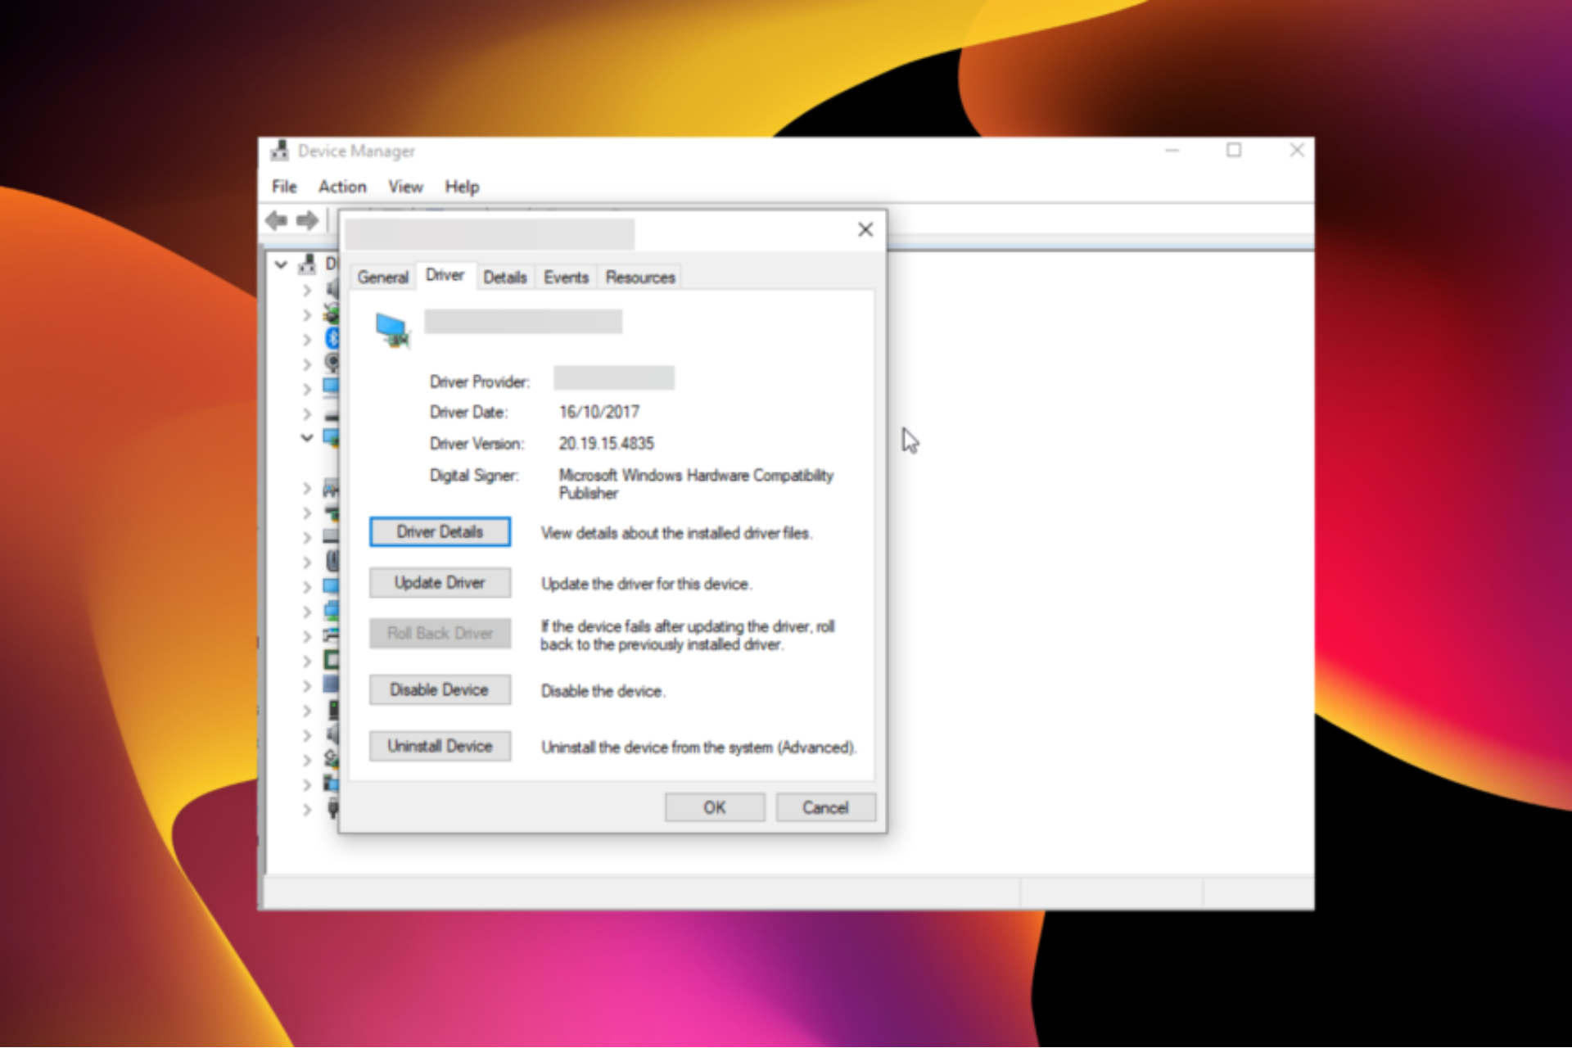Collapse the expanded device category chevron
Image resolution: width=1572 pixels, height=1048 pixels.
click(x=307, y=436)
